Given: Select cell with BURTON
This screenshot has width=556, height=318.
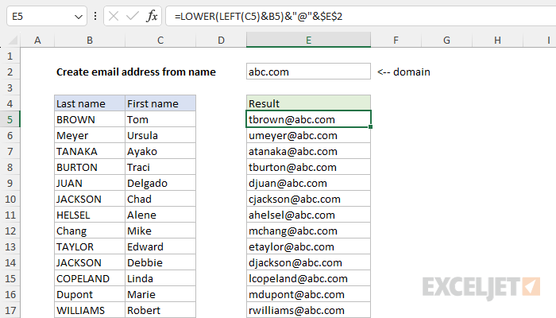Looking at the screenshot, I should [x=90, y=167].
